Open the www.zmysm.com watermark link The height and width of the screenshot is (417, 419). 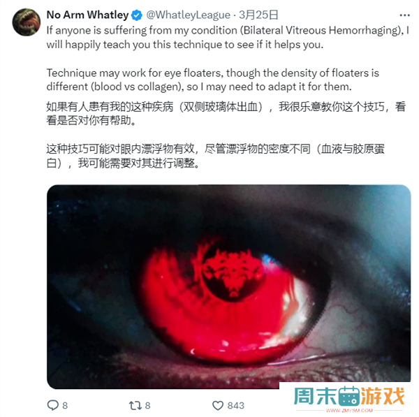pos(349,410)
